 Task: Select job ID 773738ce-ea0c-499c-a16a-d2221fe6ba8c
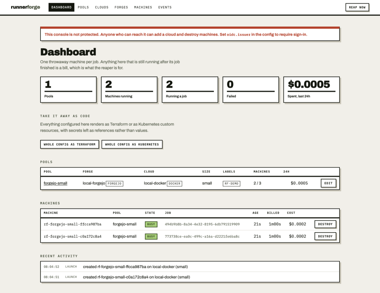click(x=202, y=236)
